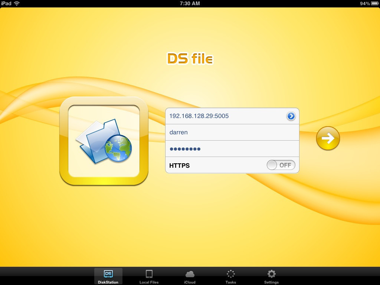This screenshot has width=380, height=285.
Task: Toggle the HTTPS switch on
Action: click(x=281, y=165)
